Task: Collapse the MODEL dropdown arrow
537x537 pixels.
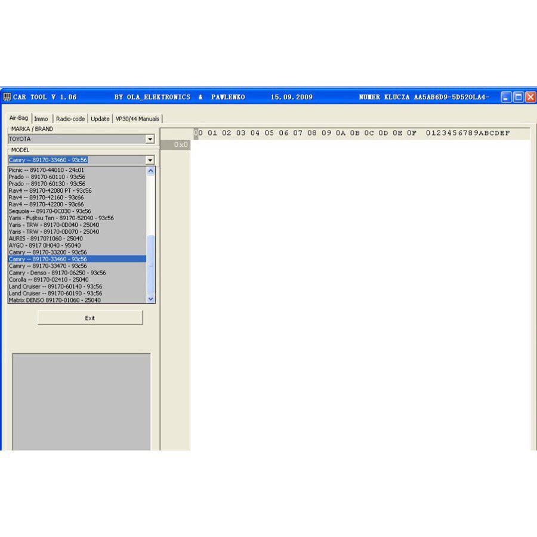Action: 150,160
